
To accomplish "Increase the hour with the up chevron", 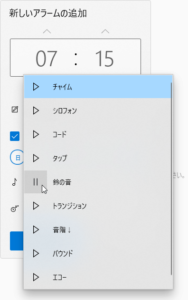I will (x=47, y=31).
